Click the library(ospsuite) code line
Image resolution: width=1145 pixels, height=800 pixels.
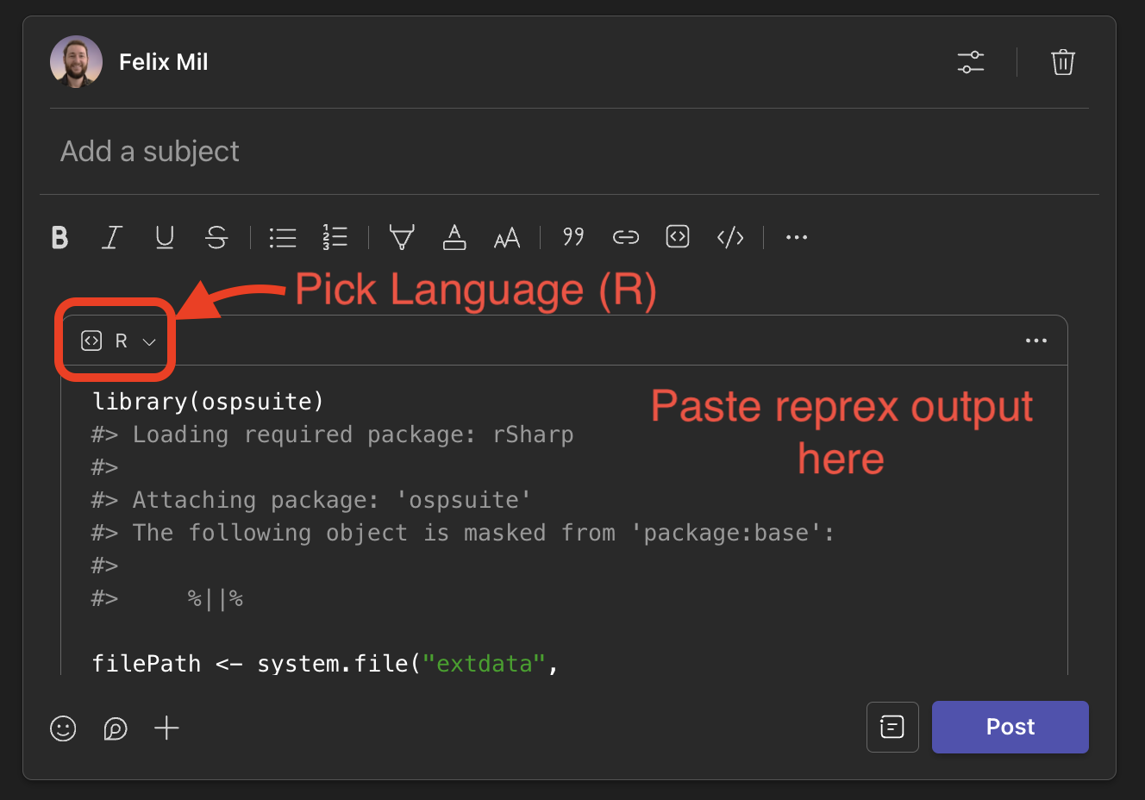(208, 402)
